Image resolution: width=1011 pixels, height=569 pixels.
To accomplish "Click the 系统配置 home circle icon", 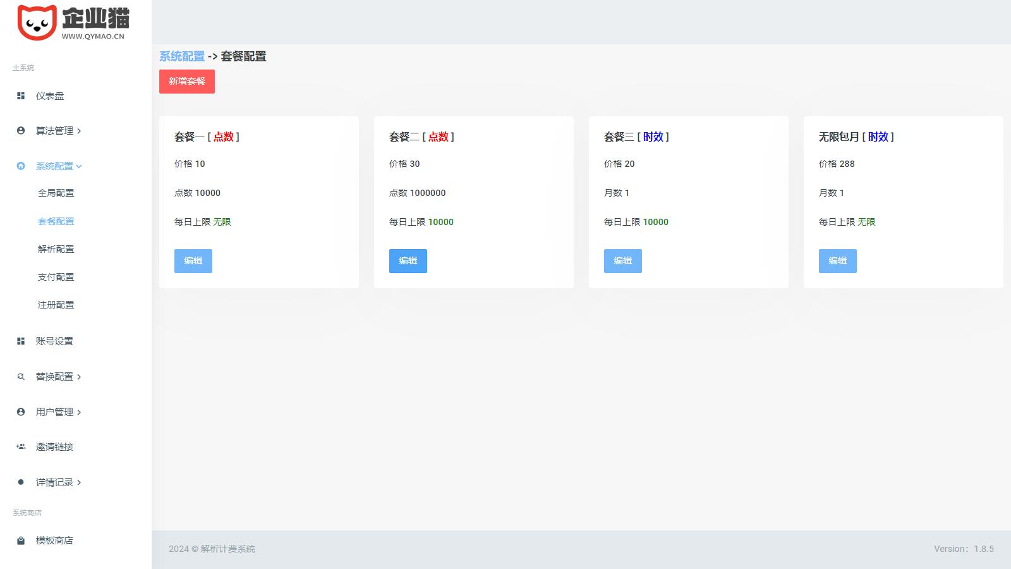I will (21, 166).
